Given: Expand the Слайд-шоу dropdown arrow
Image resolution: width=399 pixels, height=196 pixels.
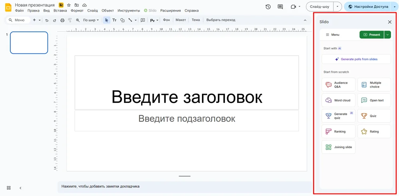Looking at the screenshot, I should tap(338, 7).
